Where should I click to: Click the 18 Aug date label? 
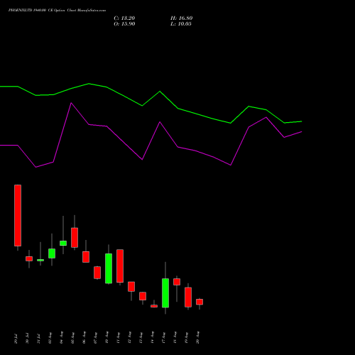click(x=175, y=338)
